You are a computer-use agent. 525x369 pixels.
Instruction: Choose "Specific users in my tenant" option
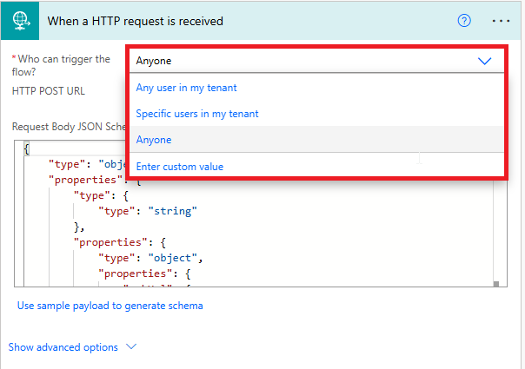[x=197, y=114]
